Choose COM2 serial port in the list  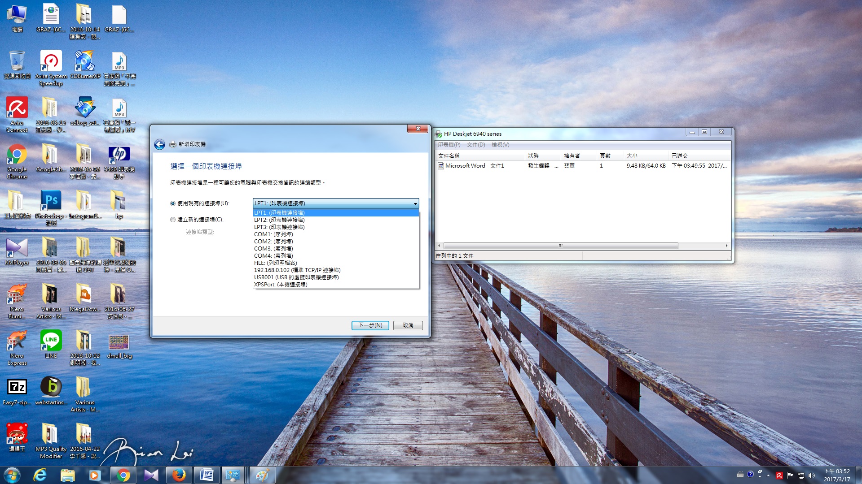[336, 242]
